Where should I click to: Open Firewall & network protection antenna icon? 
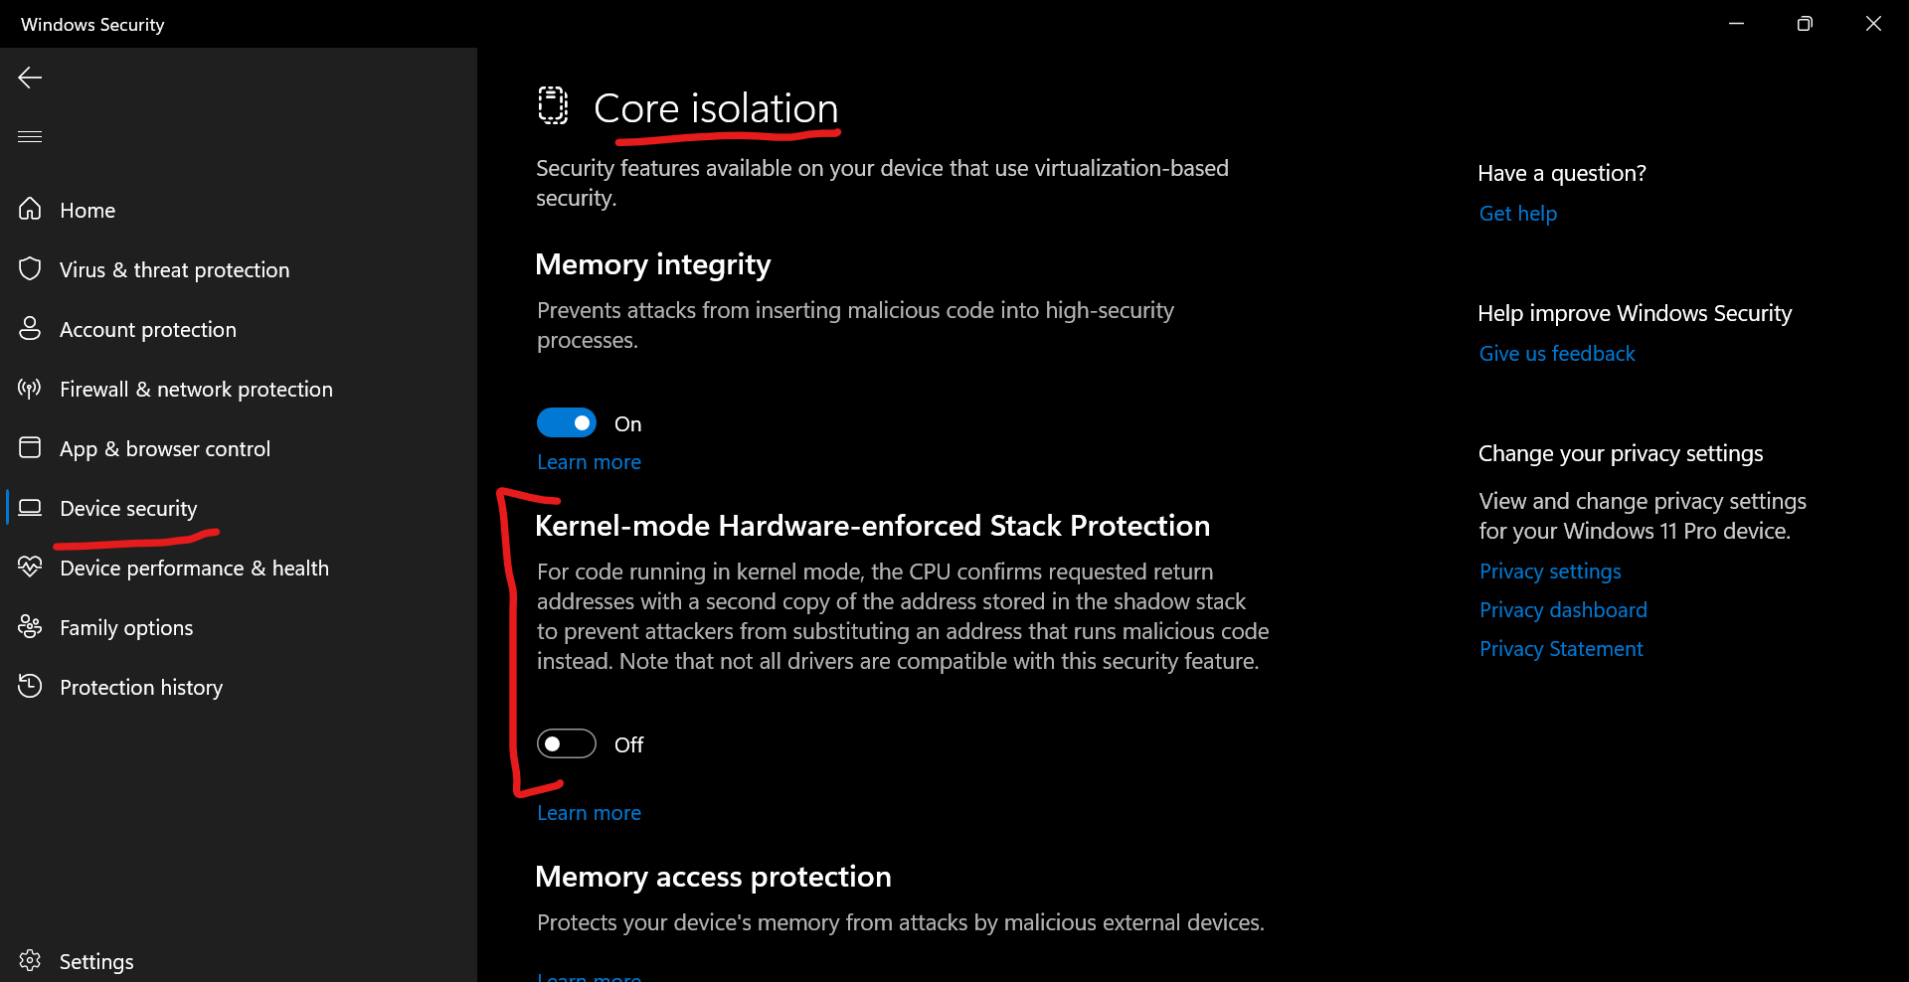click(x=30, y=388)
